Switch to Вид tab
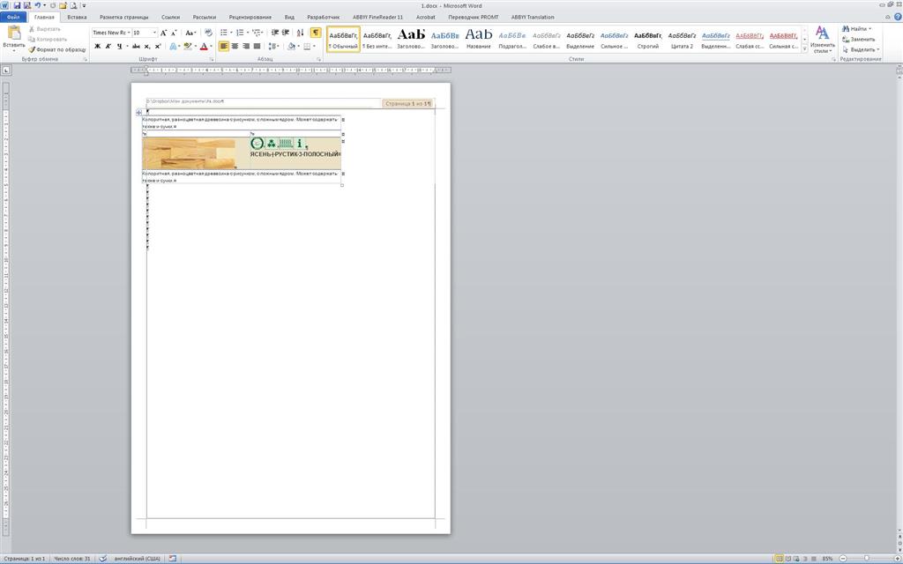The image size is (903, 564). point(289,18)
